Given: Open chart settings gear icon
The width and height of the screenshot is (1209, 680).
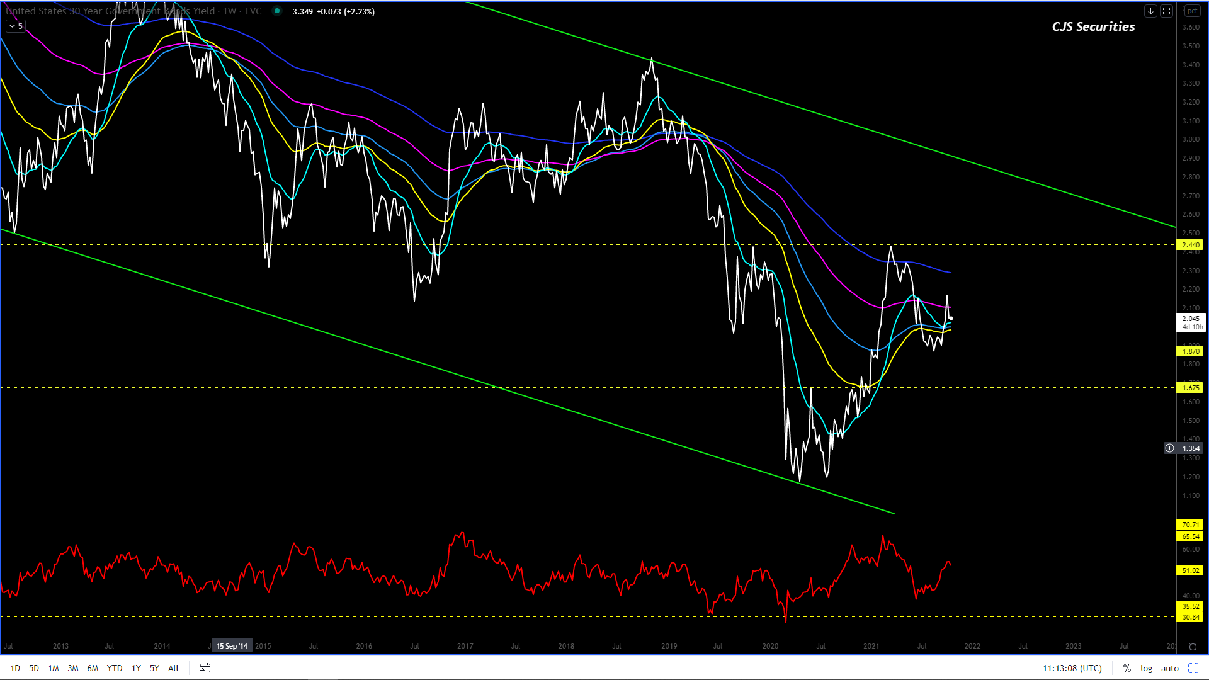Looking at the screenshot, I should point(1193,647).
